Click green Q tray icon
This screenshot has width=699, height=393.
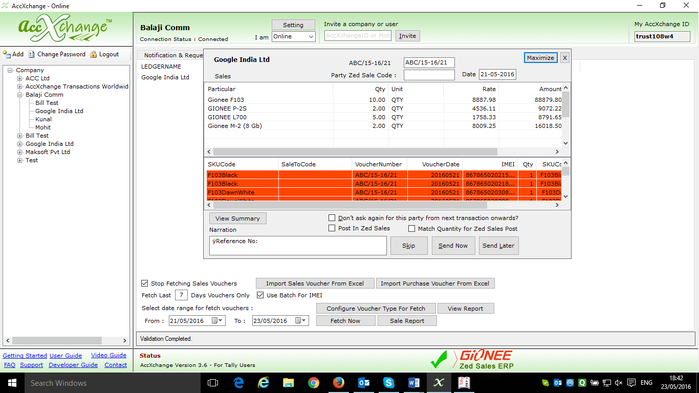[x=582, y=383]
